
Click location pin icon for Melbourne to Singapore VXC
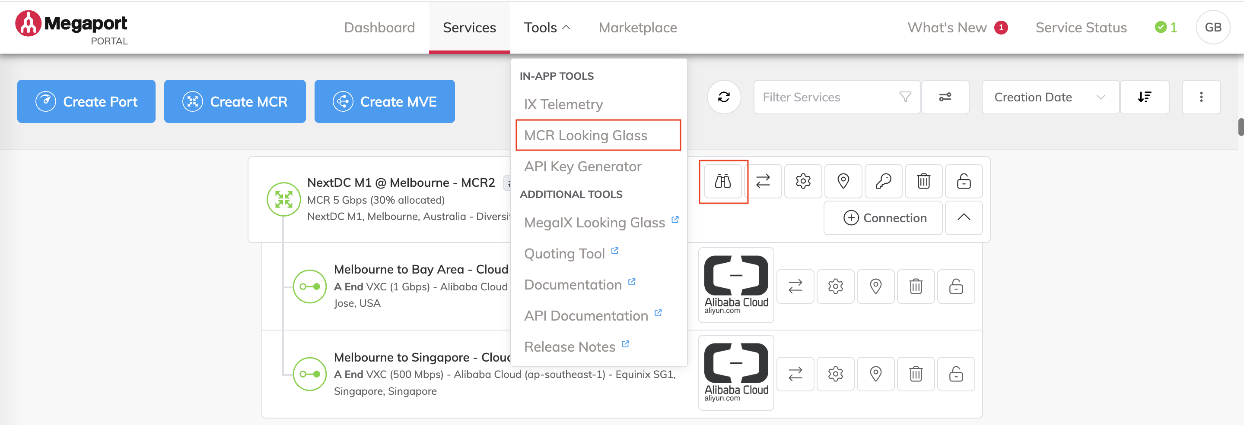click(875, 374)
